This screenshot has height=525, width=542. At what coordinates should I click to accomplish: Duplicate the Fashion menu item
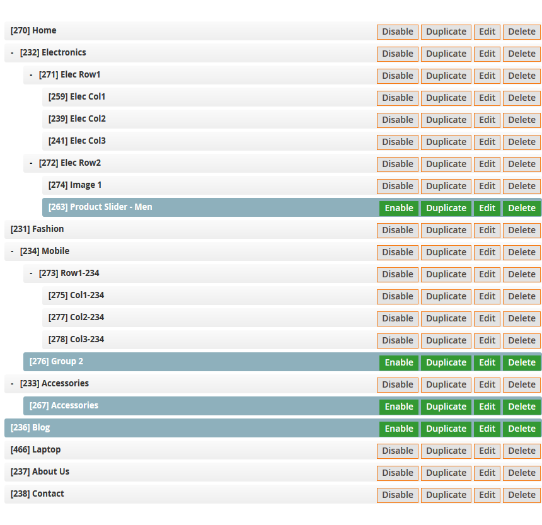point(446,230)
